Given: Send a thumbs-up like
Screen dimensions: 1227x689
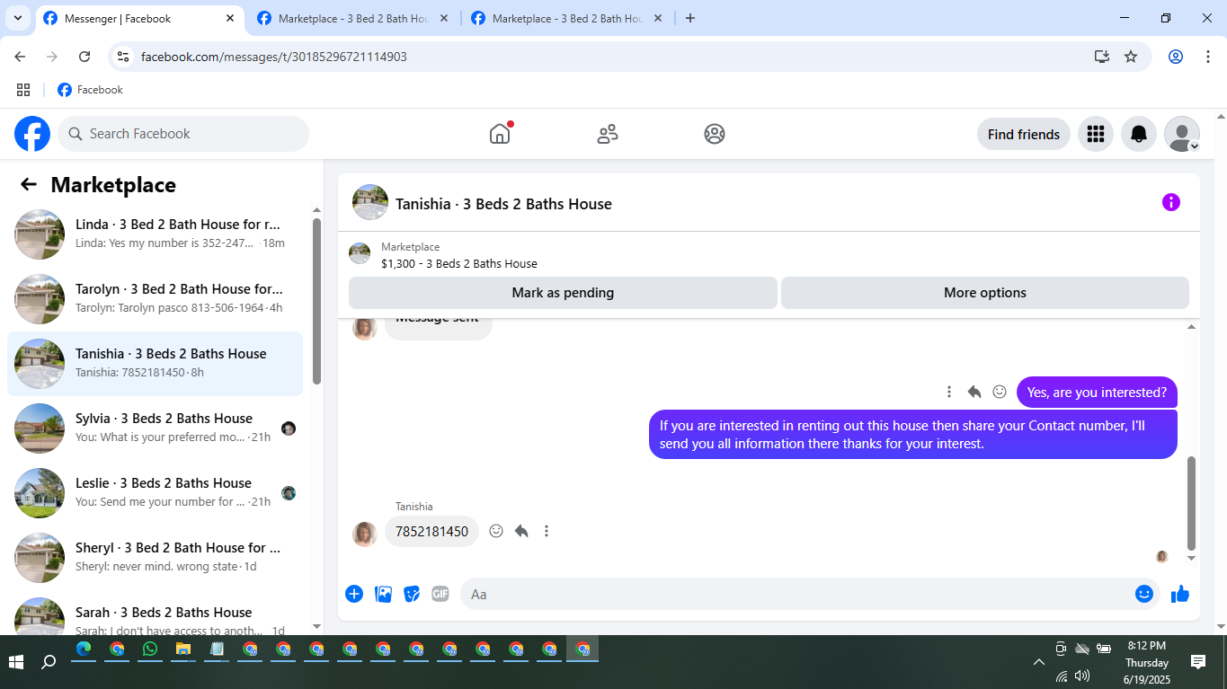Looking at the screenshot, I should pyautogui.click(x=1180, y=594).
